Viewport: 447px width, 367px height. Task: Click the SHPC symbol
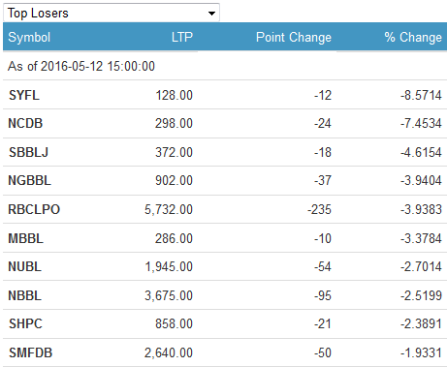25,323
